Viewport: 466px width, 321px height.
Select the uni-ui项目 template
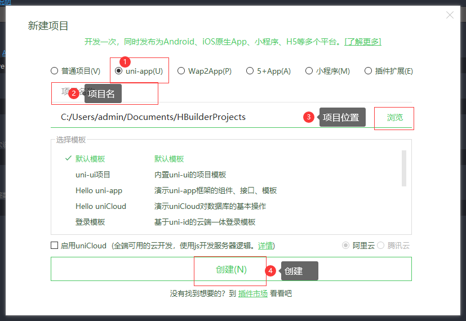[x=93, y=175]
